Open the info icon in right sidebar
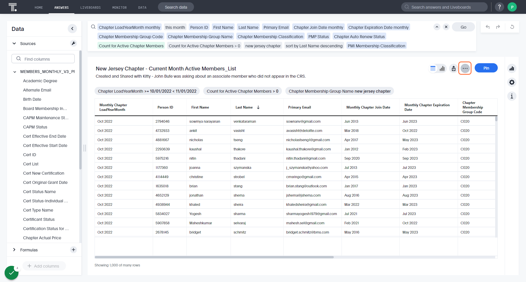 512,96
